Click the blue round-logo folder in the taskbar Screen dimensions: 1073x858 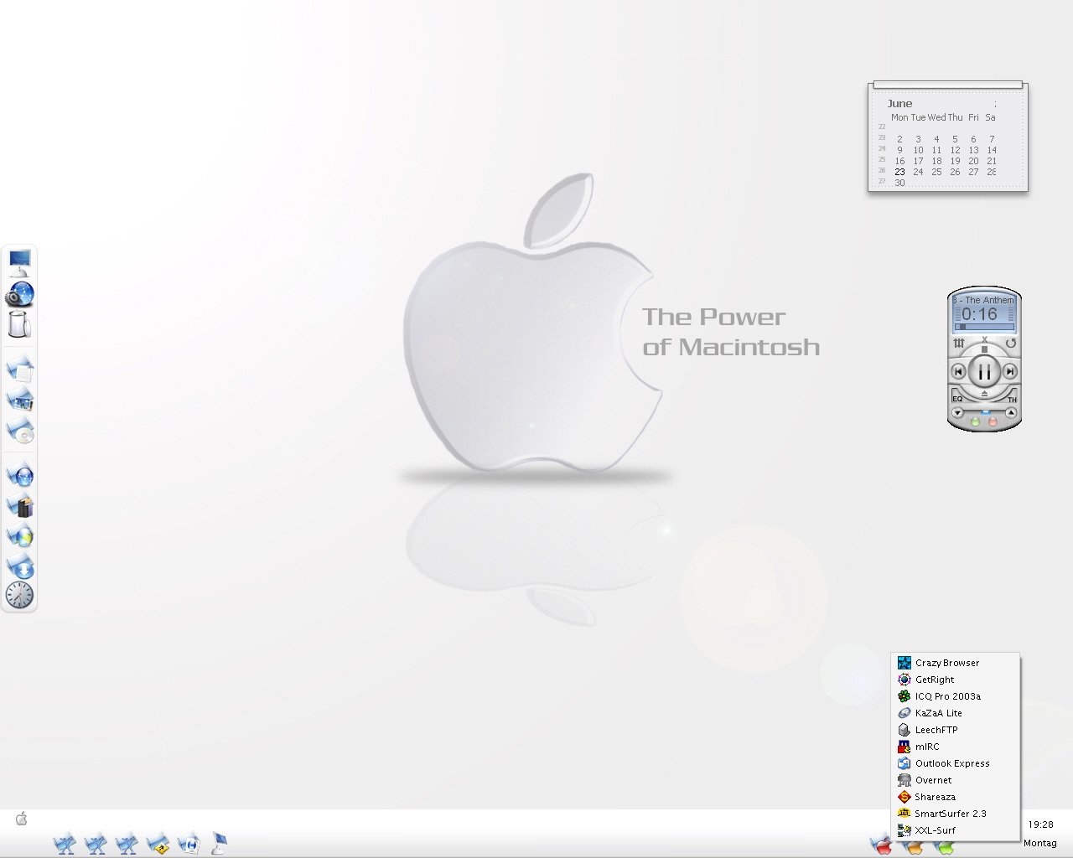(189, 844)
